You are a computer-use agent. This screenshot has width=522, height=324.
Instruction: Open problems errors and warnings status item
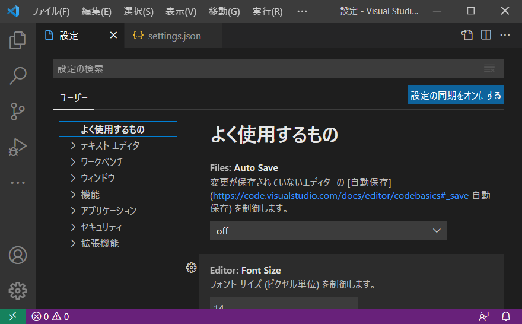point(50,316)
